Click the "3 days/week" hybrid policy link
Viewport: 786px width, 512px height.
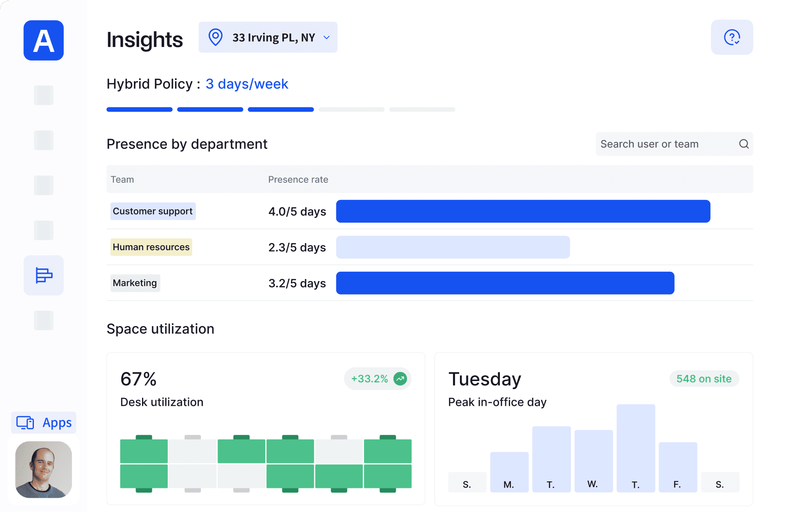click(246, 84)
